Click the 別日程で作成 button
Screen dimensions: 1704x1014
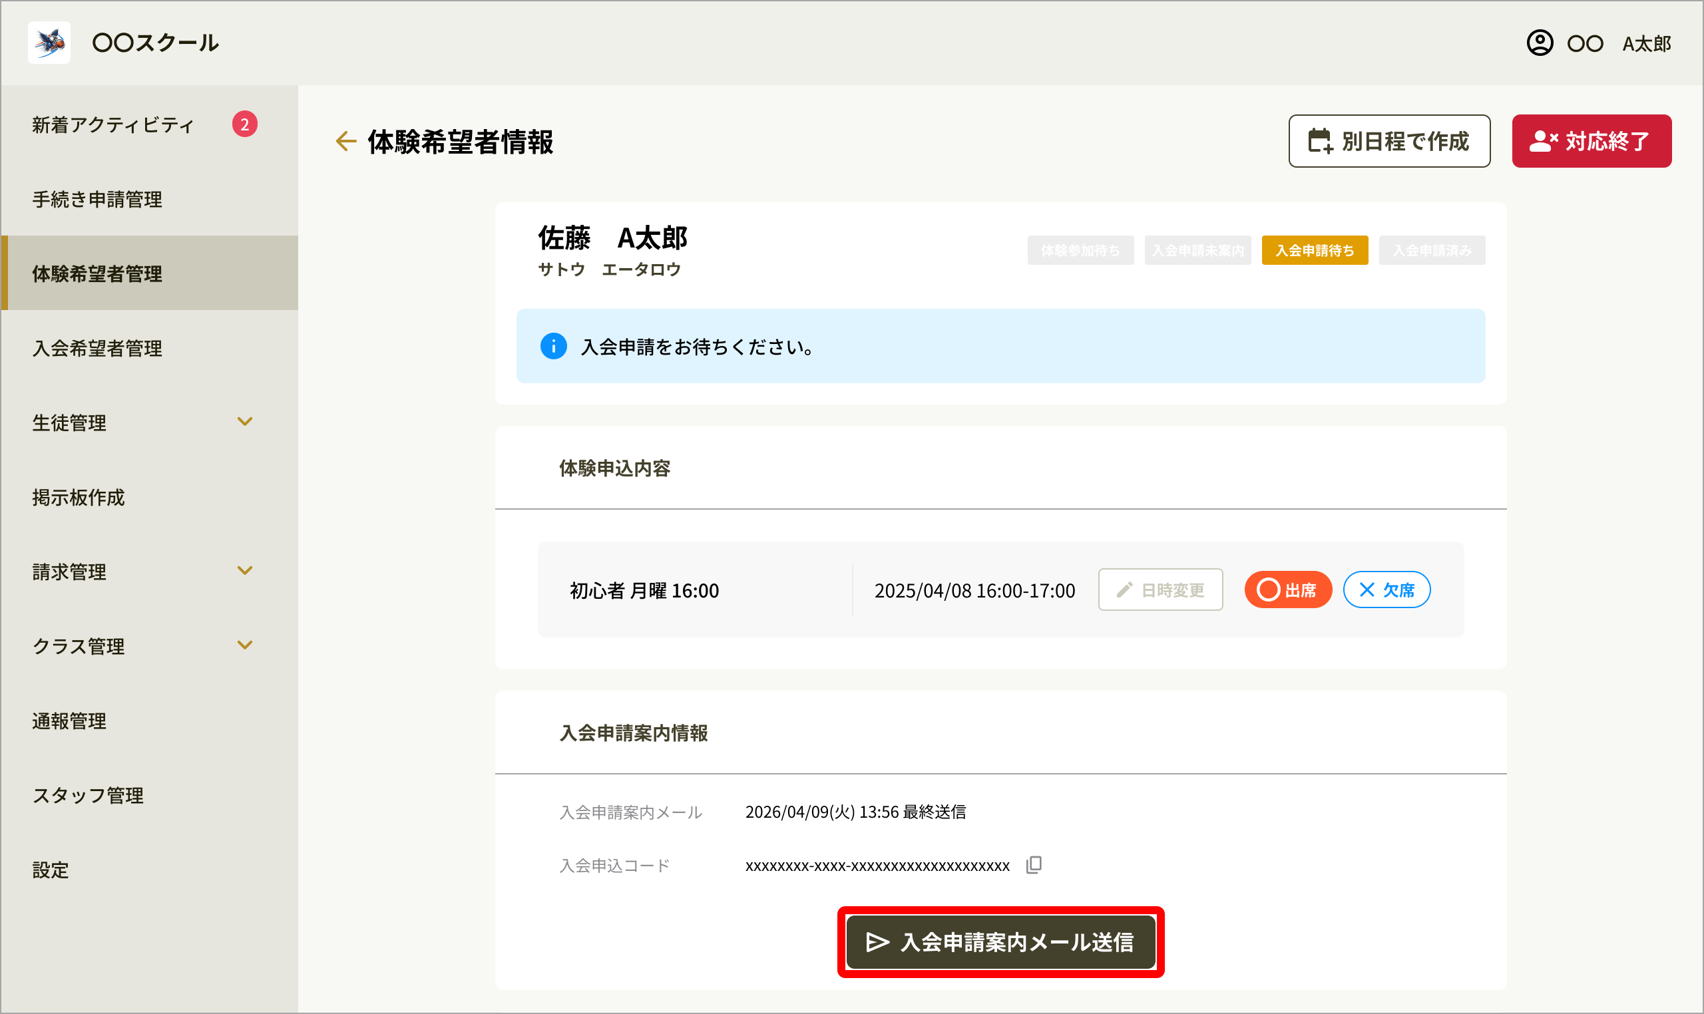coord(1389,142)
